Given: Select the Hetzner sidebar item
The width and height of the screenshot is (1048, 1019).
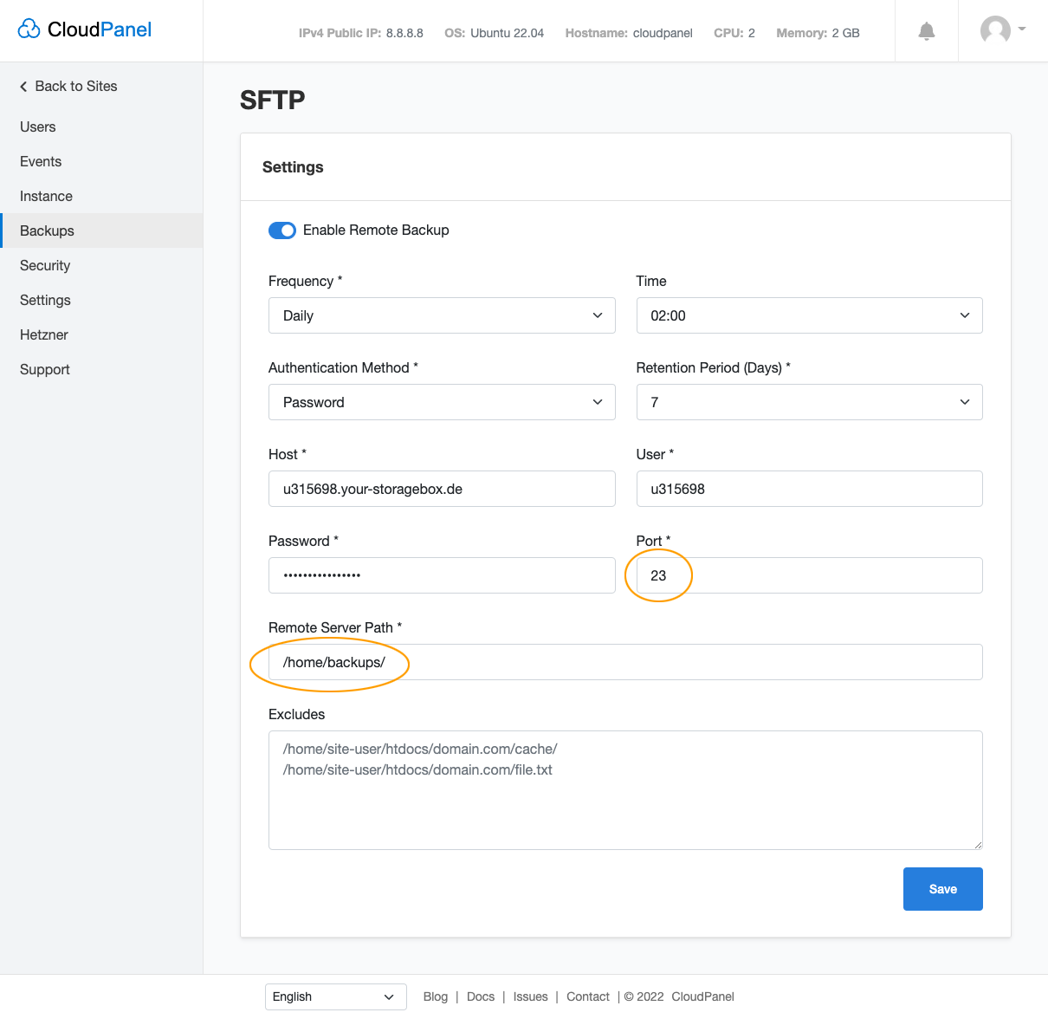Looking at the screenshot, I should pyautogui.click(x=43, y=334).
